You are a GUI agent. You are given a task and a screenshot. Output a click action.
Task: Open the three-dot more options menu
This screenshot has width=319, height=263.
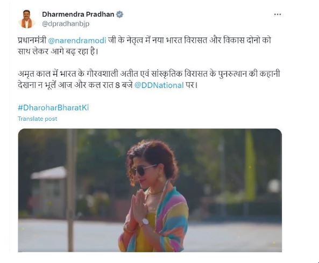(x=278, y=14)
